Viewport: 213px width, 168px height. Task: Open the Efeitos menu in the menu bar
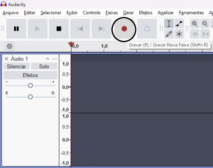pyautogui.click(x=146, y=13)
